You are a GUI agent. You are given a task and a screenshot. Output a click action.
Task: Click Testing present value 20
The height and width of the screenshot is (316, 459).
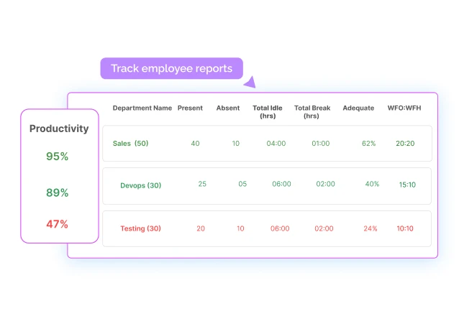point(201,228)
